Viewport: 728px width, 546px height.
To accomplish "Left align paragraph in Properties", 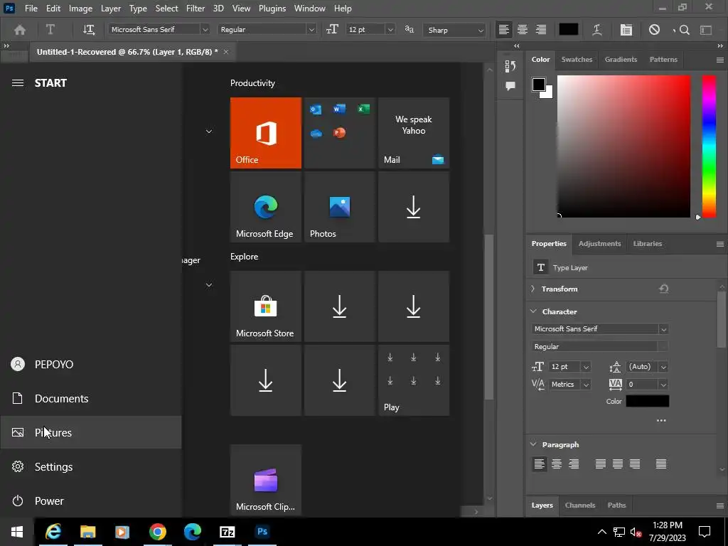I will coord(539,464).
